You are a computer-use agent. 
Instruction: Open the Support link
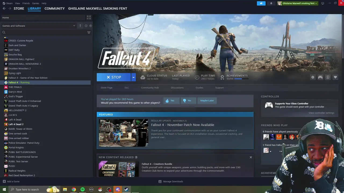(x=219, y=88)
